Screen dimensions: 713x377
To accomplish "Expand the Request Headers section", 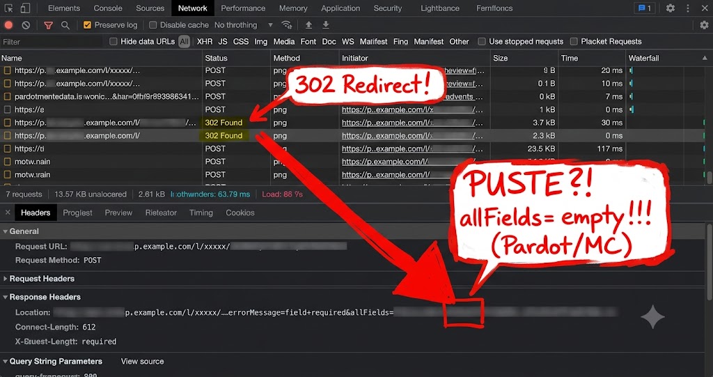I will click(6, 279).
